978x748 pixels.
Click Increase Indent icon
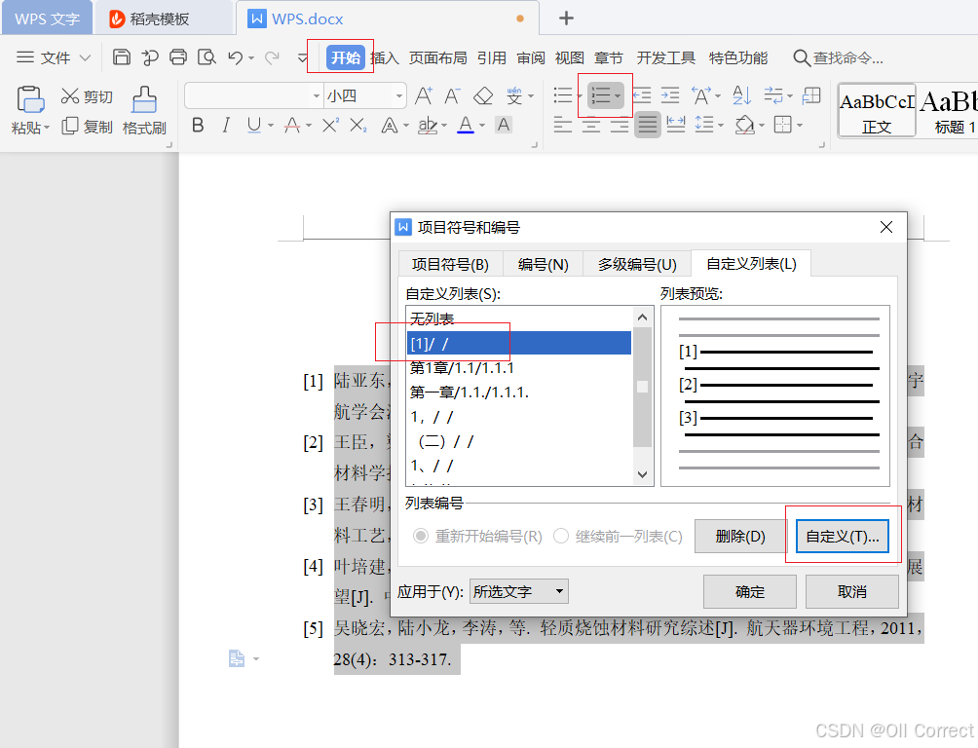(670, 95)
